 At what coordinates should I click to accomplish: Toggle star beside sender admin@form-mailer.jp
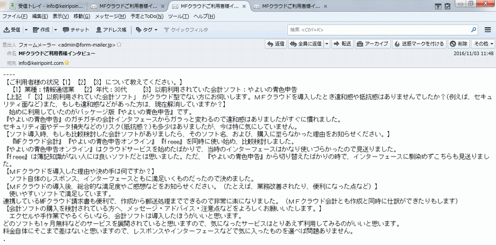point(119,45)
